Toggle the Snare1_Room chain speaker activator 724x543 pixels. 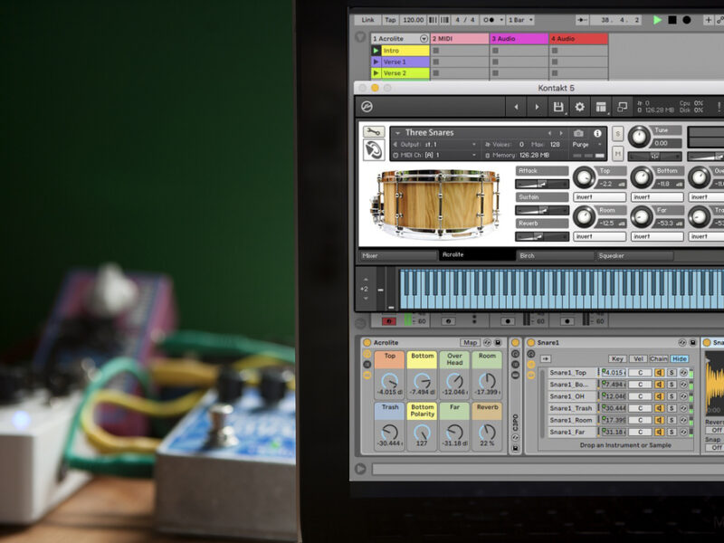click(660, 420)
